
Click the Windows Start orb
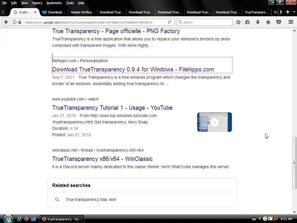[x=8, y=219]
